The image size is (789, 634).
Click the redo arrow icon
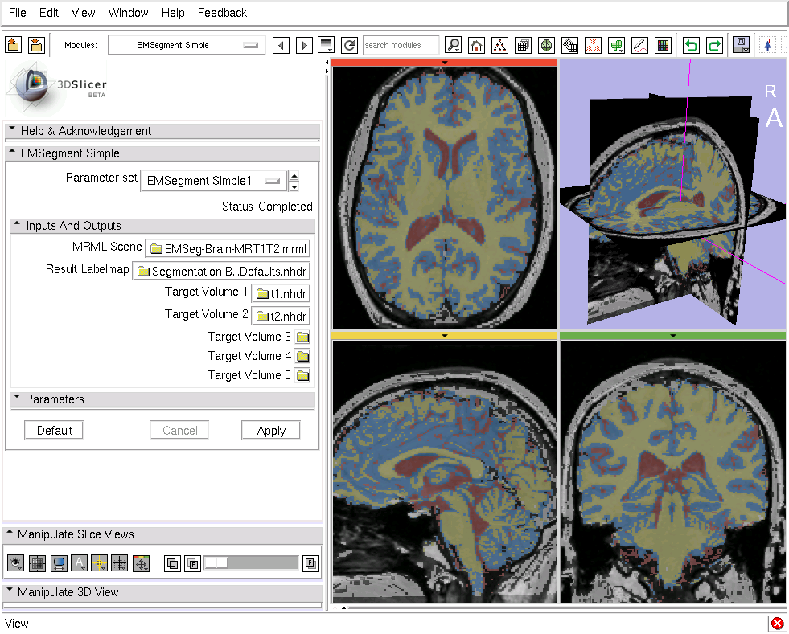(714, 46)
